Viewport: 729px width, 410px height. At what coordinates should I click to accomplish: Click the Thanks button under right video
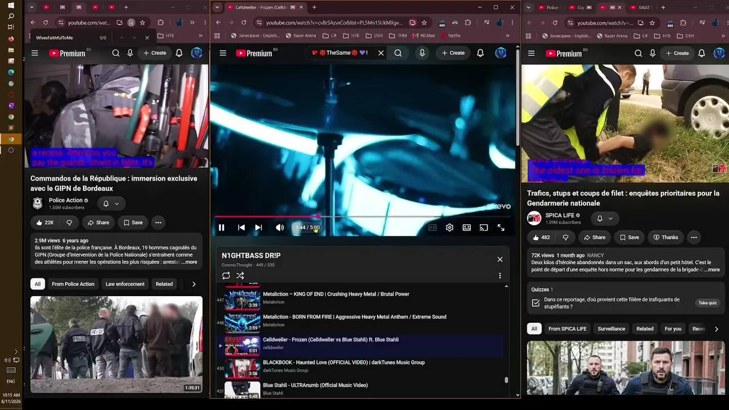[665, 237]
